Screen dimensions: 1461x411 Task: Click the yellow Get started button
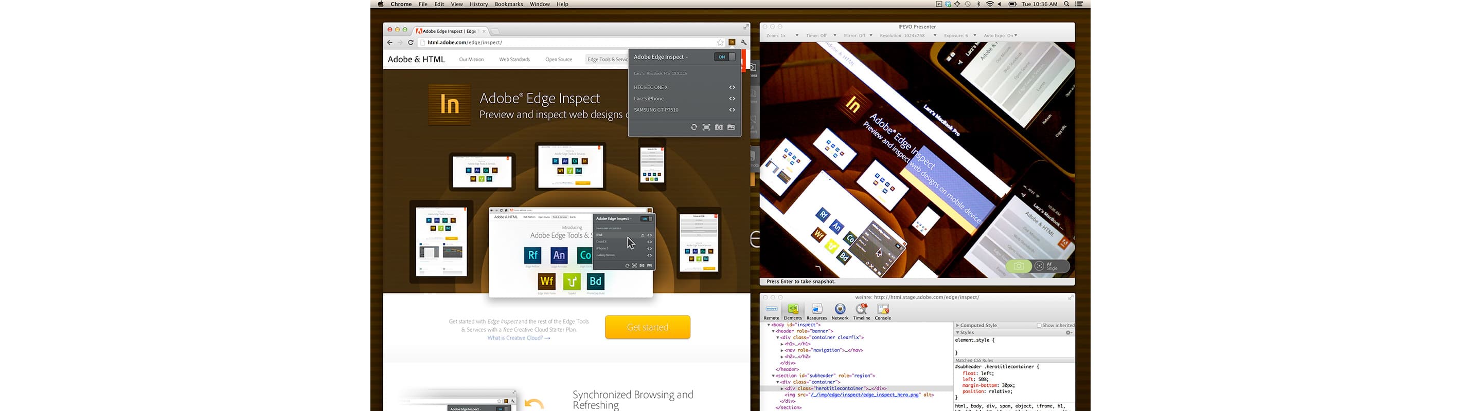pyautogui.click(x=647, y=327)
